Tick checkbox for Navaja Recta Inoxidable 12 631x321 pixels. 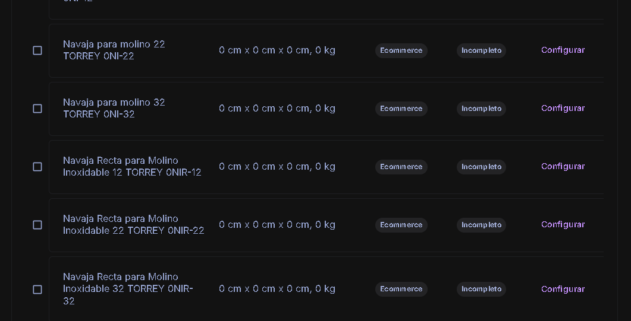click(37, 167)
